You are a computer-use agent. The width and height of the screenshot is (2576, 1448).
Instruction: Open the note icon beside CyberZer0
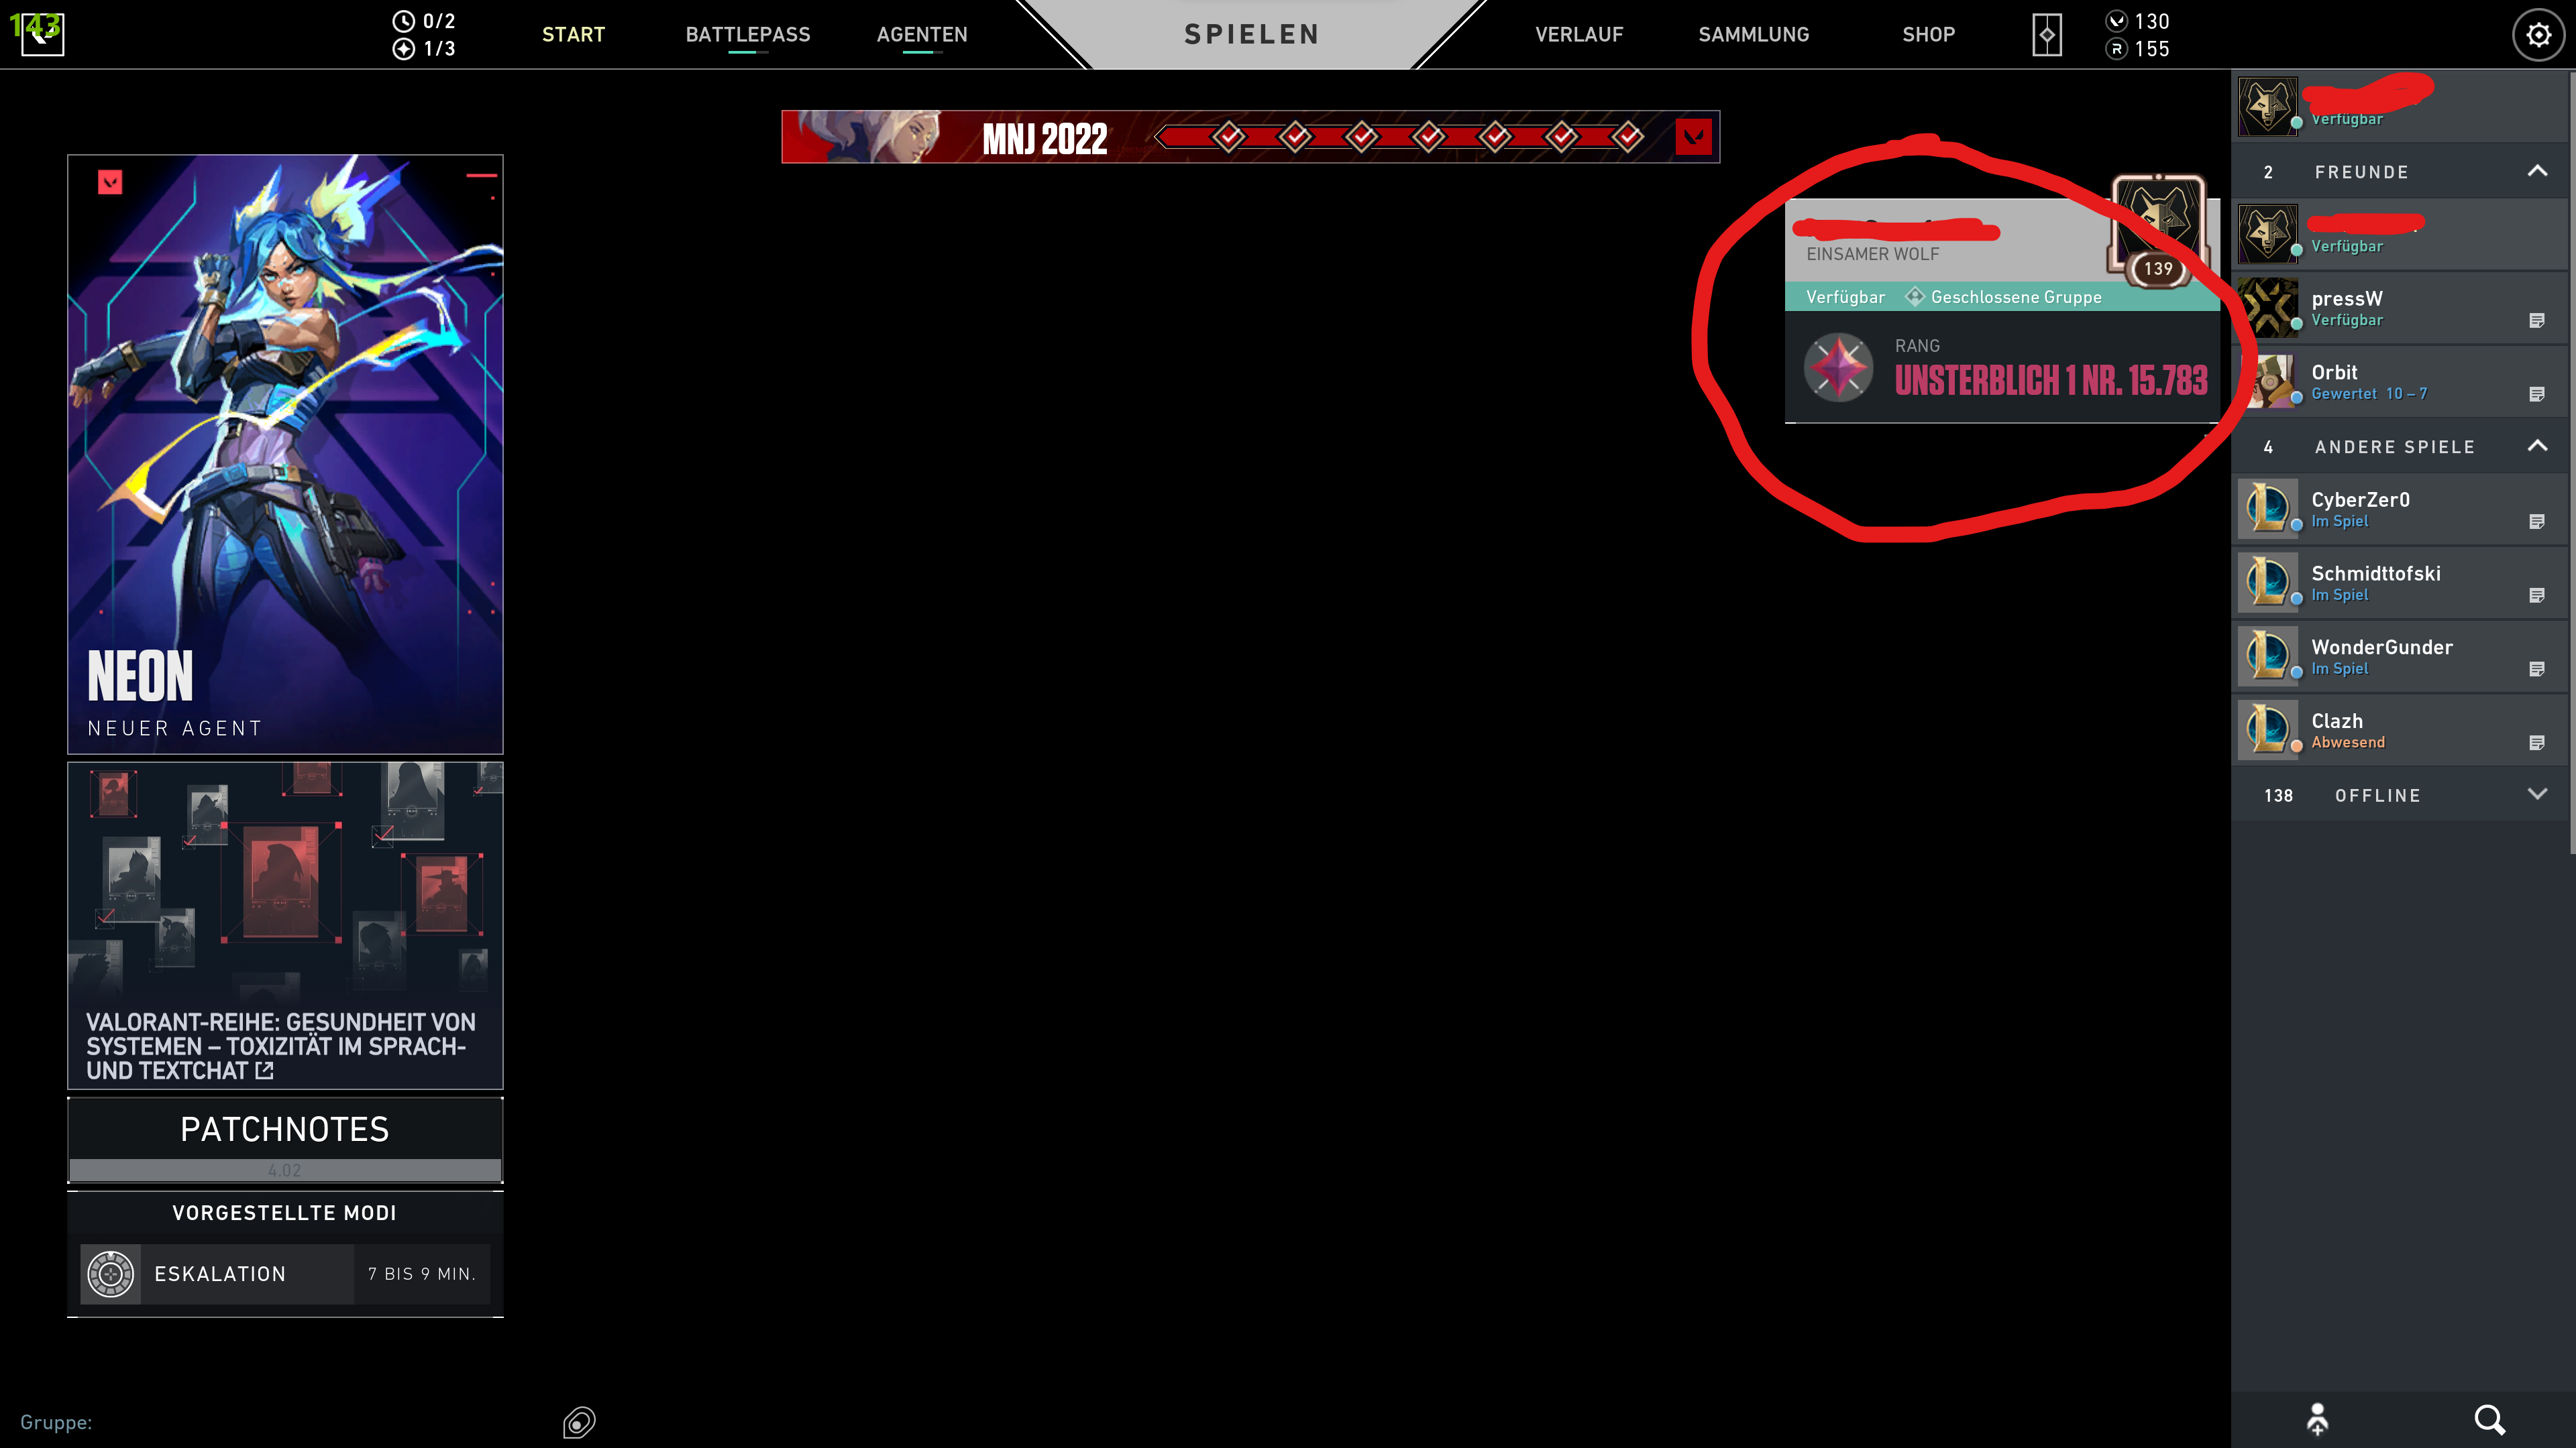click(2536, 522)
